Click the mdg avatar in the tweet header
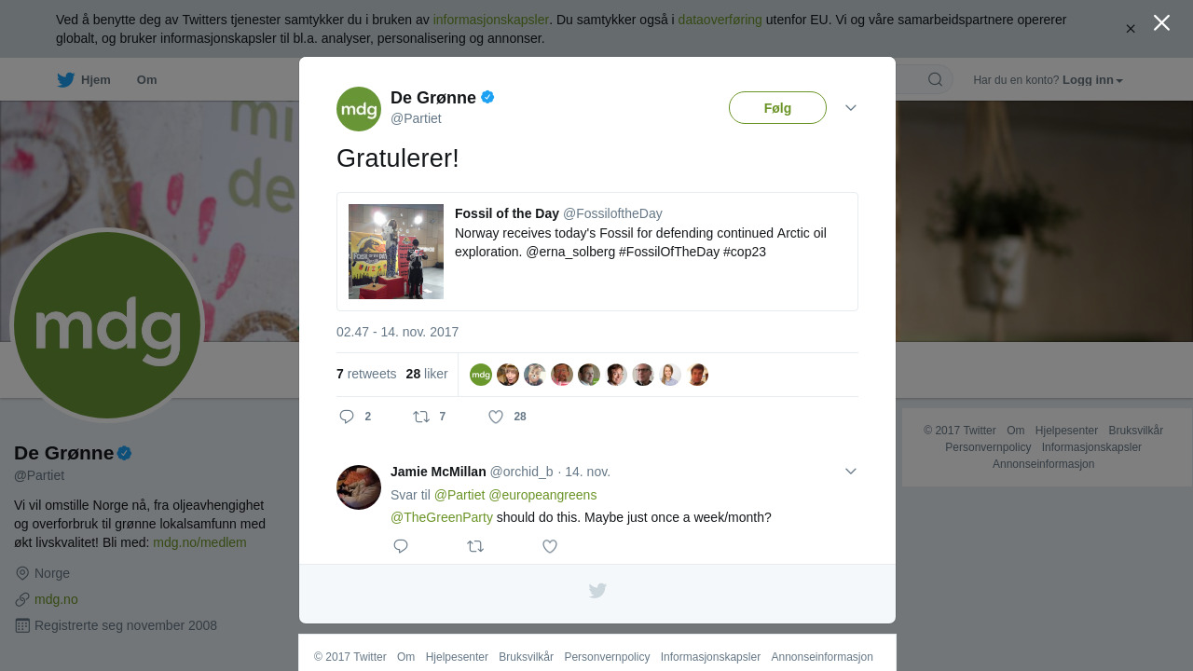The image size is (1193, 671). pyautogui.click(x=359, y=109)
